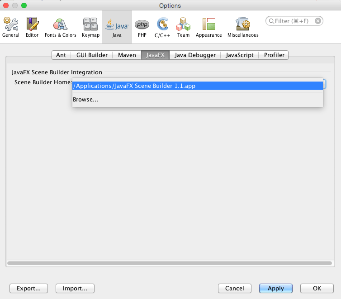
Task: Click the horizontal scrollbar at panel bottom
Action: coord(170,263)
